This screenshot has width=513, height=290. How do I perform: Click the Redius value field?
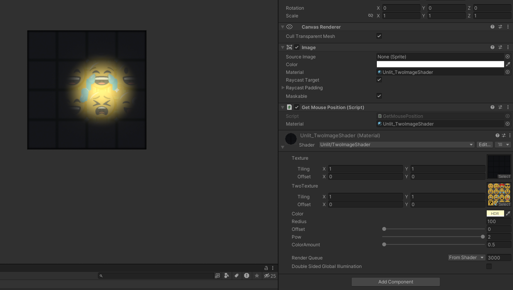coord(499,222)
